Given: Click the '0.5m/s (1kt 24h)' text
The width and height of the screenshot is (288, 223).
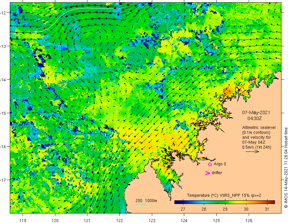Looking at the screenshot, I should click(x=257, y=147).
